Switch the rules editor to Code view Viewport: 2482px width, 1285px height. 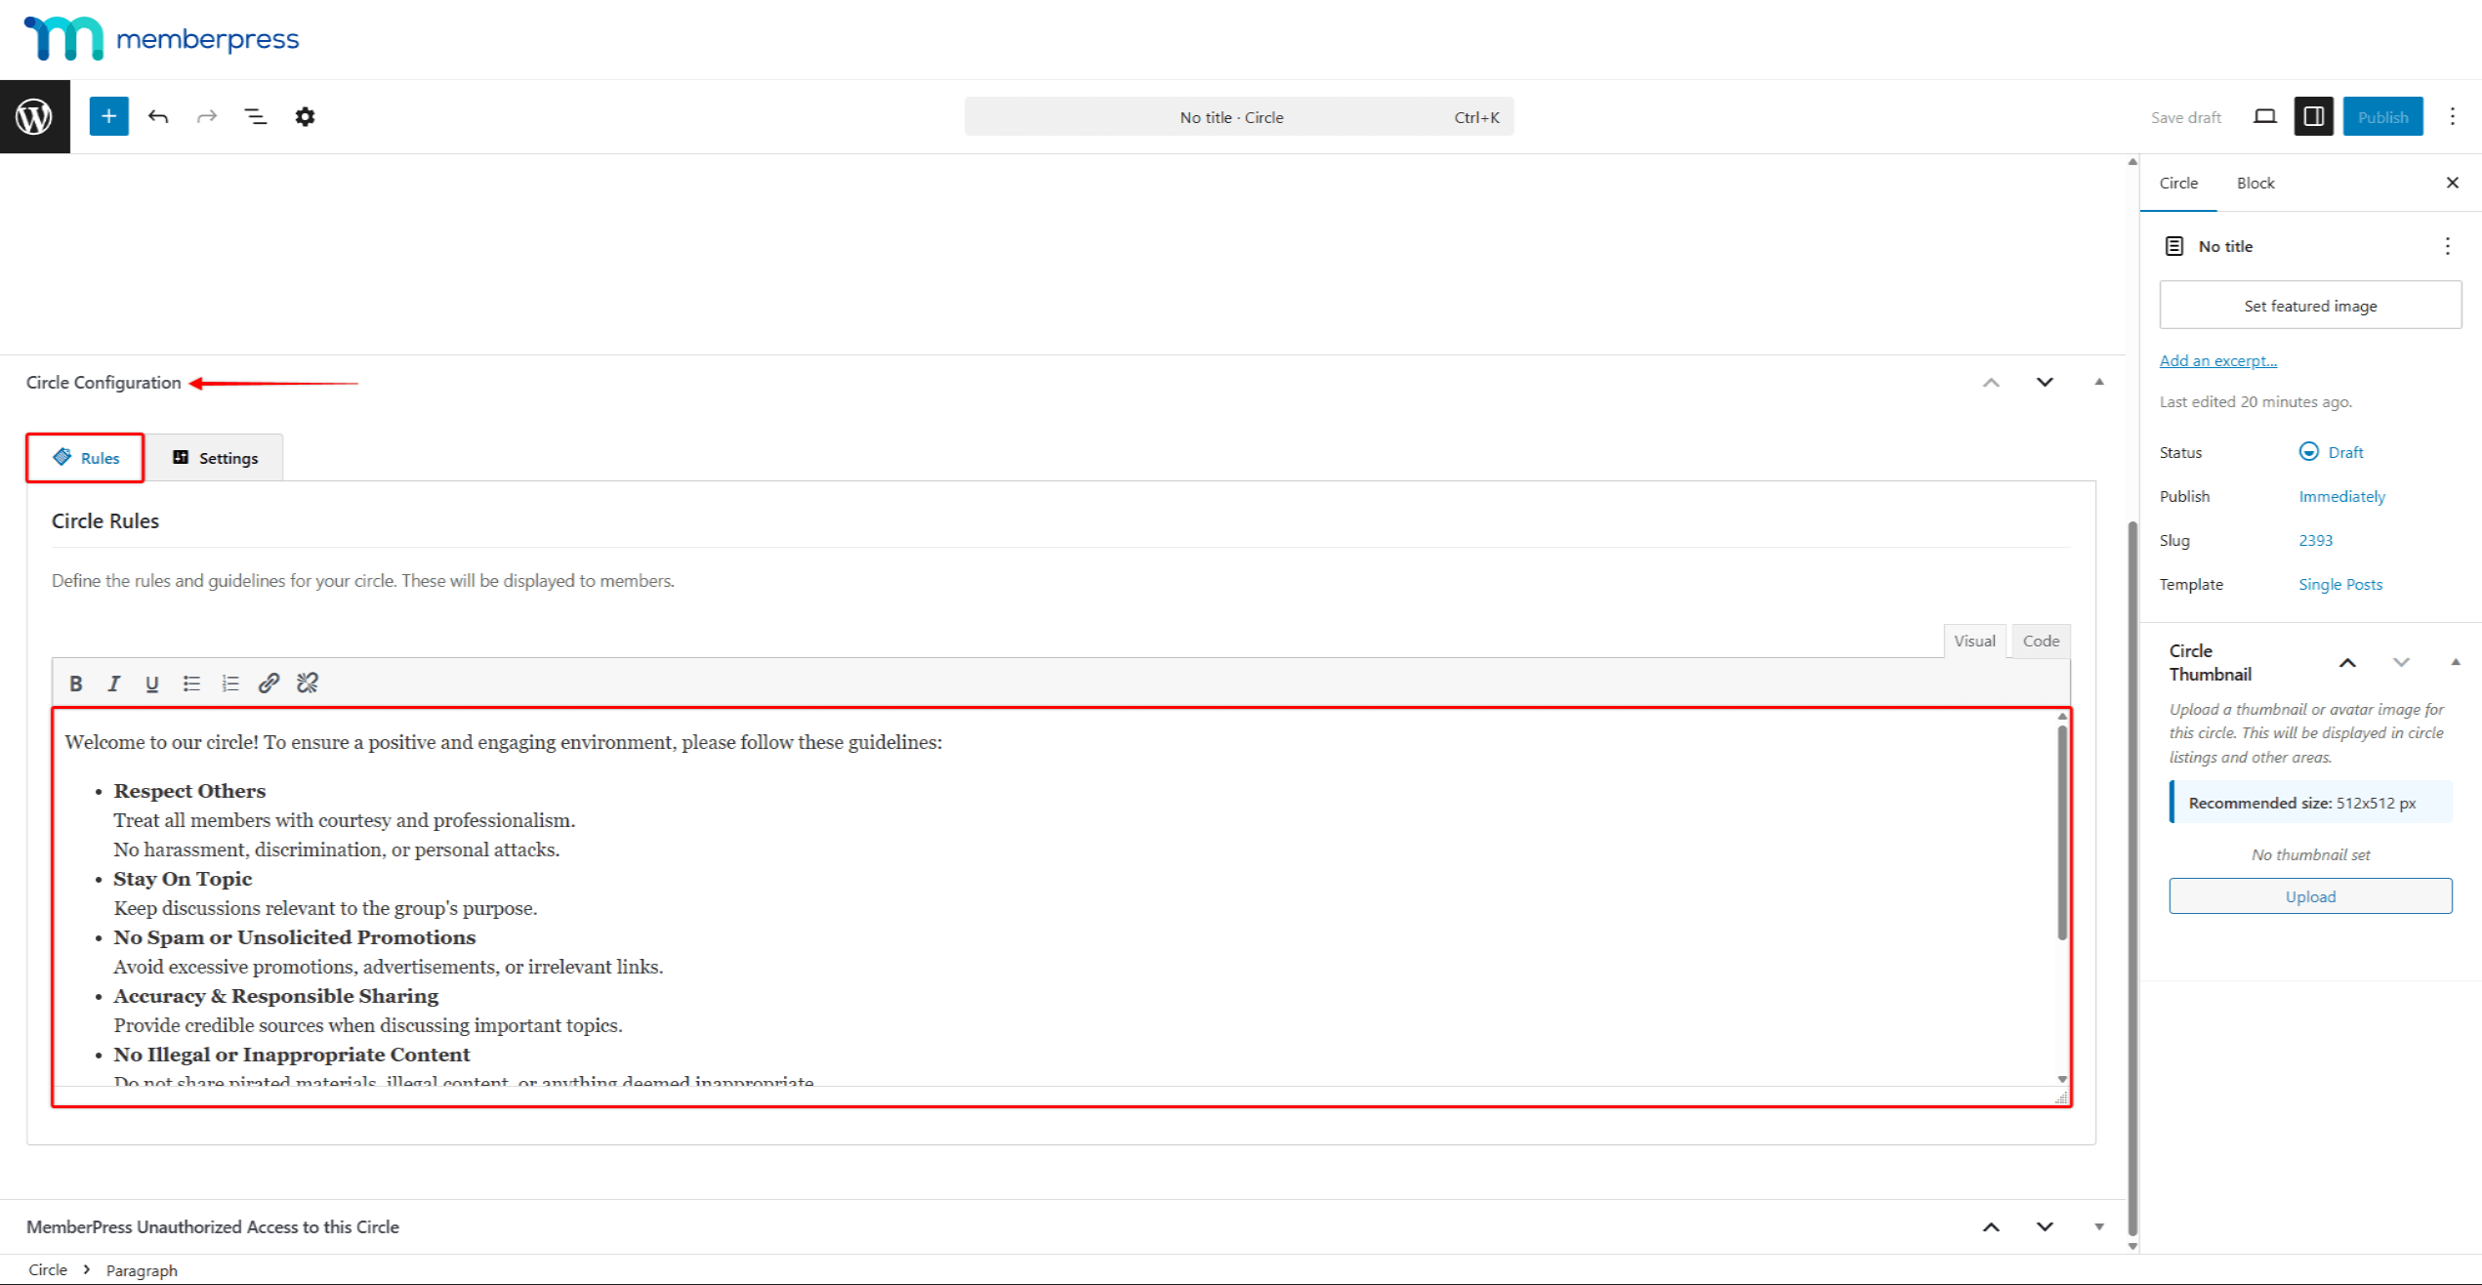2040,641
